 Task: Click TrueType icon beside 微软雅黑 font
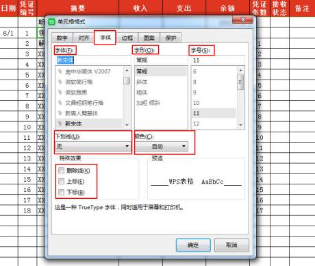coord(60,93)
